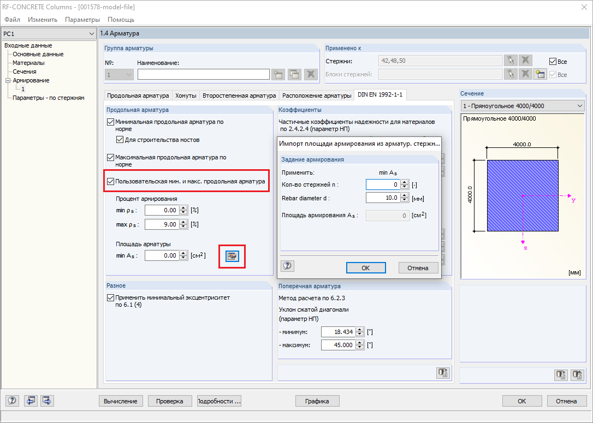Click the copy reinforcement group icon
Viewport: 593px width, 423px height.
tap(294, 74)
